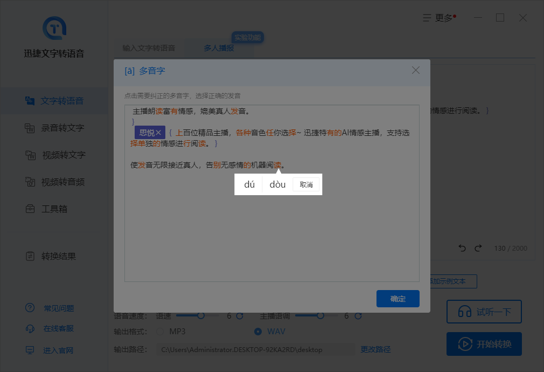Select the MP3 output format

point(160,332)
